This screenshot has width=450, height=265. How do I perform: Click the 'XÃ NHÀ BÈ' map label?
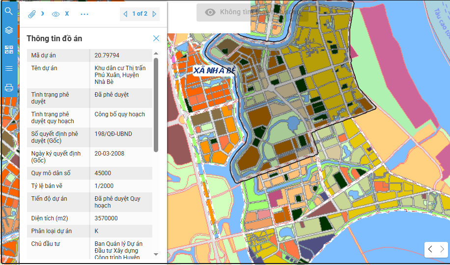click(x=215, y=71)
